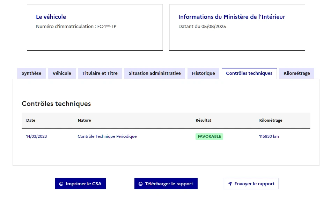This screenshot has width=331, height=200.
Task: Click the Contrôle Technique Périodique entry
Action: pos(107,136)
